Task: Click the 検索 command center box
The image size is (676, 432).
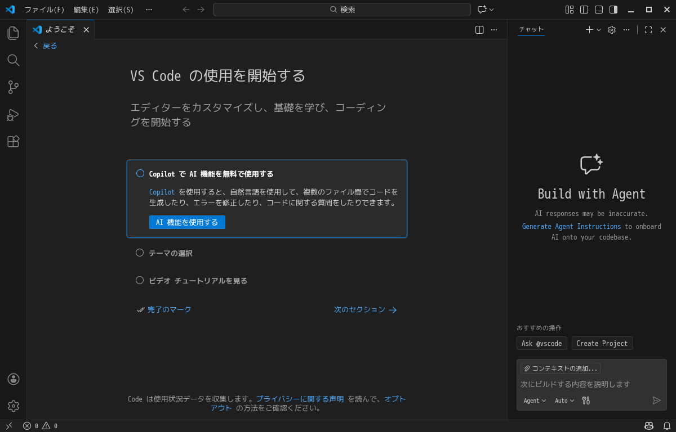Action: 342,10
